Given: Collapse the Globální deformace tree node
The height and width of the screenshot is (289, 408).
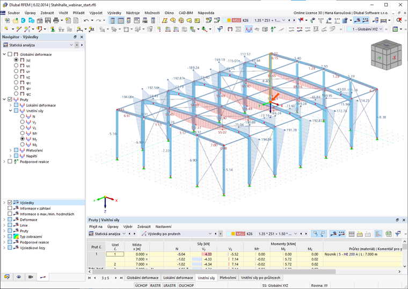Looking at the screenshot, I should [4, 54].
